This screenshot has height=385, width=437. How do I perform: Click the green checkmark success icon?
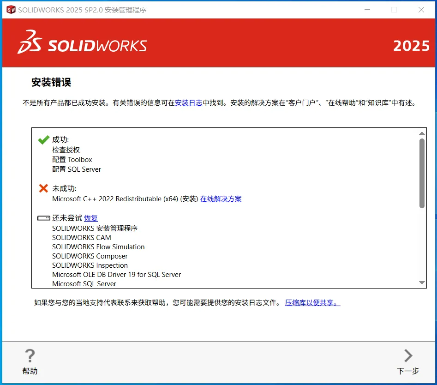[x=43, y=140]
